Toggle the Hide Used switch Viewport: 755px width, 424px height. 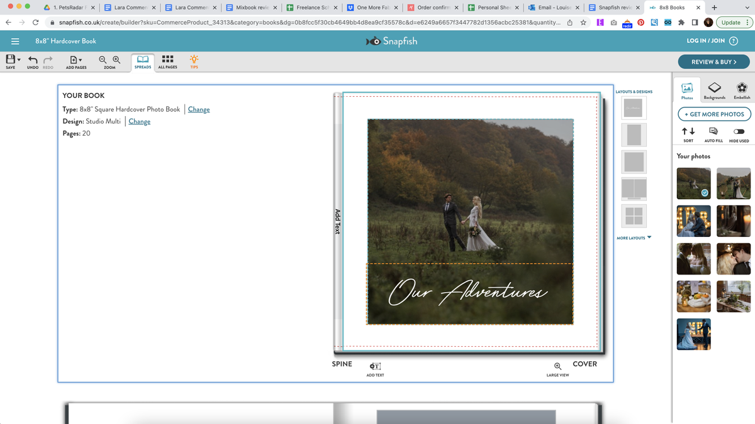tap(739, 131)
